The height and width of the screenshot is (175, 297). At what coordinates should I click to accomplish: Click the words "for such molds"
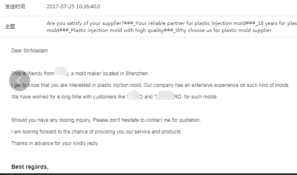point(201,97)
